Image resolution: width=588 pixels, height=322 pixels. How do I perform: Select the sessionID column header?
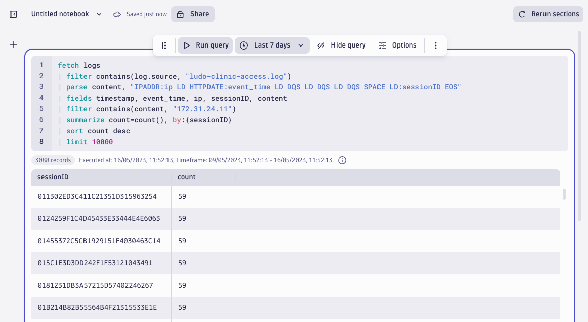pos(54,177)
